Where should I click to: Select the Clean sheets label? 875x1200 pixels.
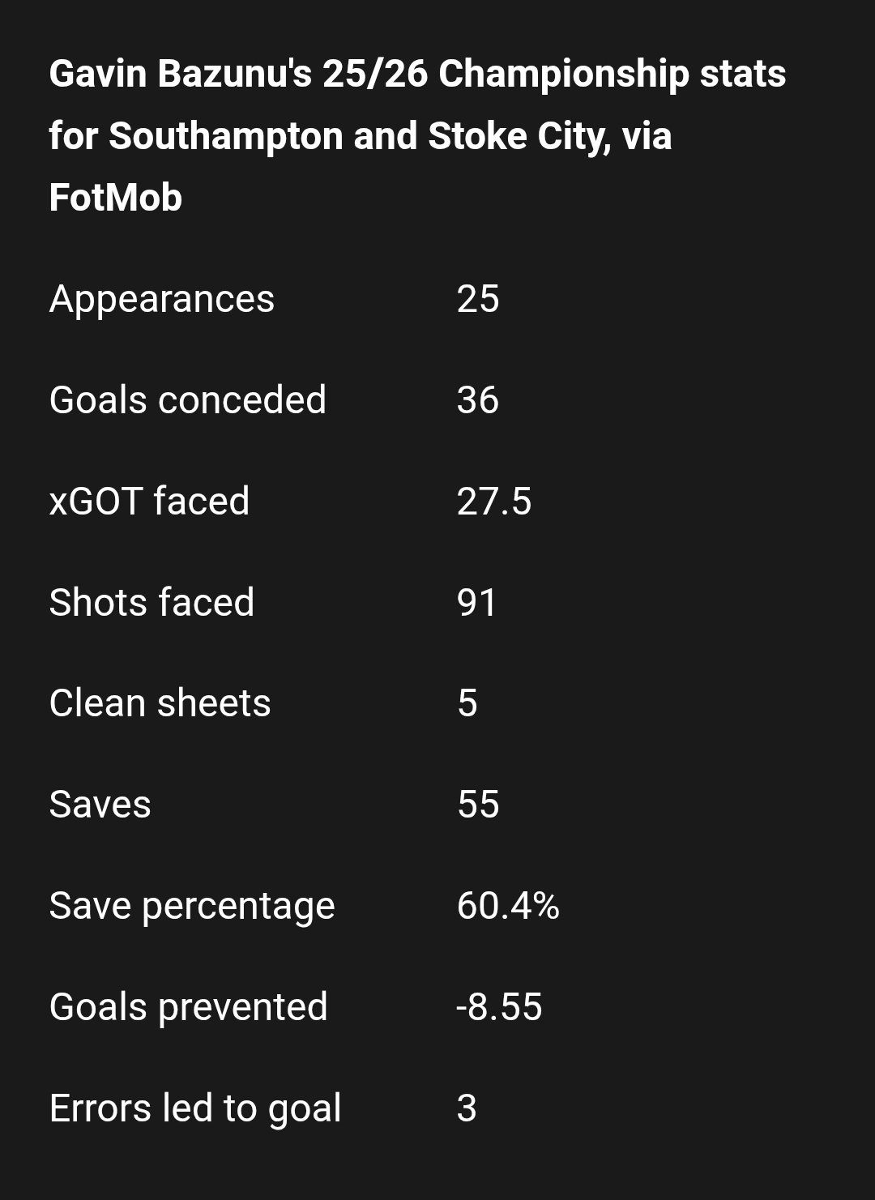(160, 703)
